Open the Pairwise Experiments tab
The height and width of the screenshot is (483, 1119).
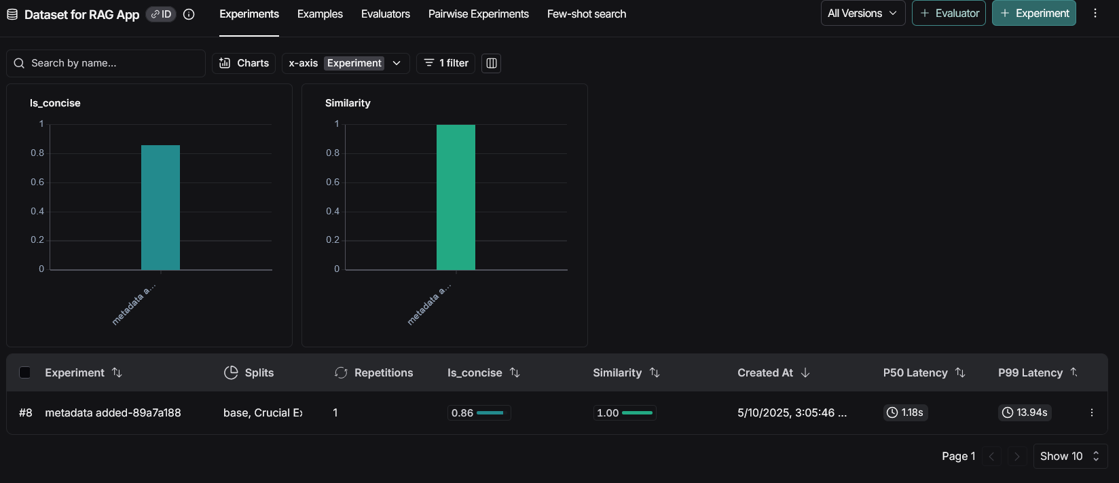pyautogui.click(x=479, y=14)
